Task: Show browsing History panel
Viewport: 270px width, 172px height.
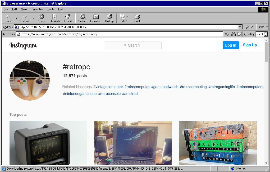Action: click(109, 18)
